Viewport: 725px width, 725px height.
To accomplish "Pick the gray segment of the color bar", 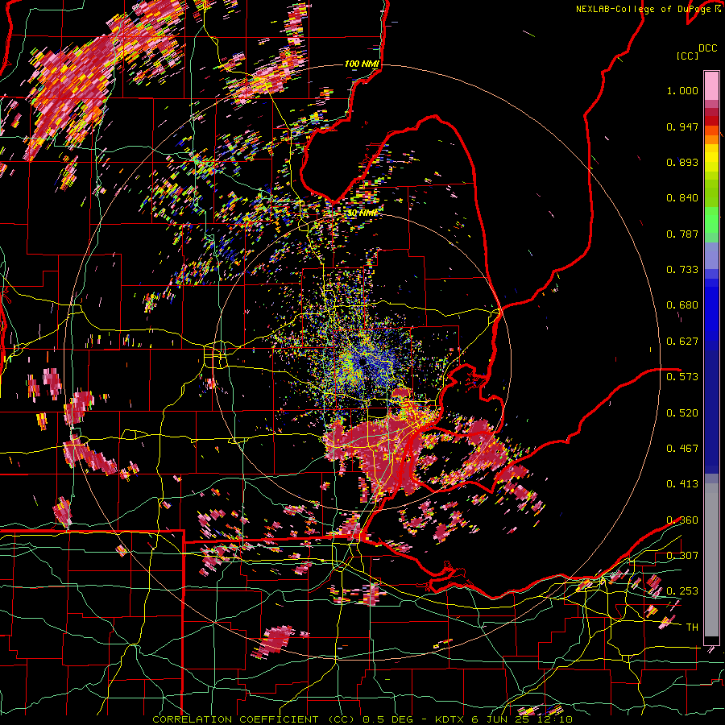I will pyautogui.click(x=711, y=560).
